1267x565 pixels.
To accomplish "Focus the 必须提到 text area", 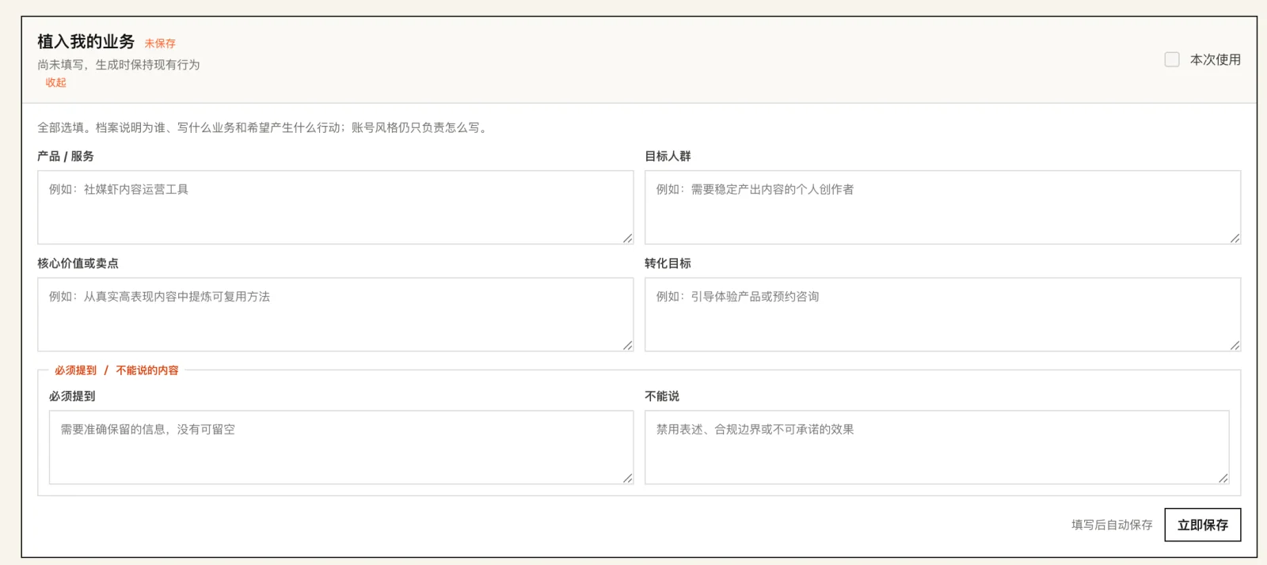I will click(341, 447).
